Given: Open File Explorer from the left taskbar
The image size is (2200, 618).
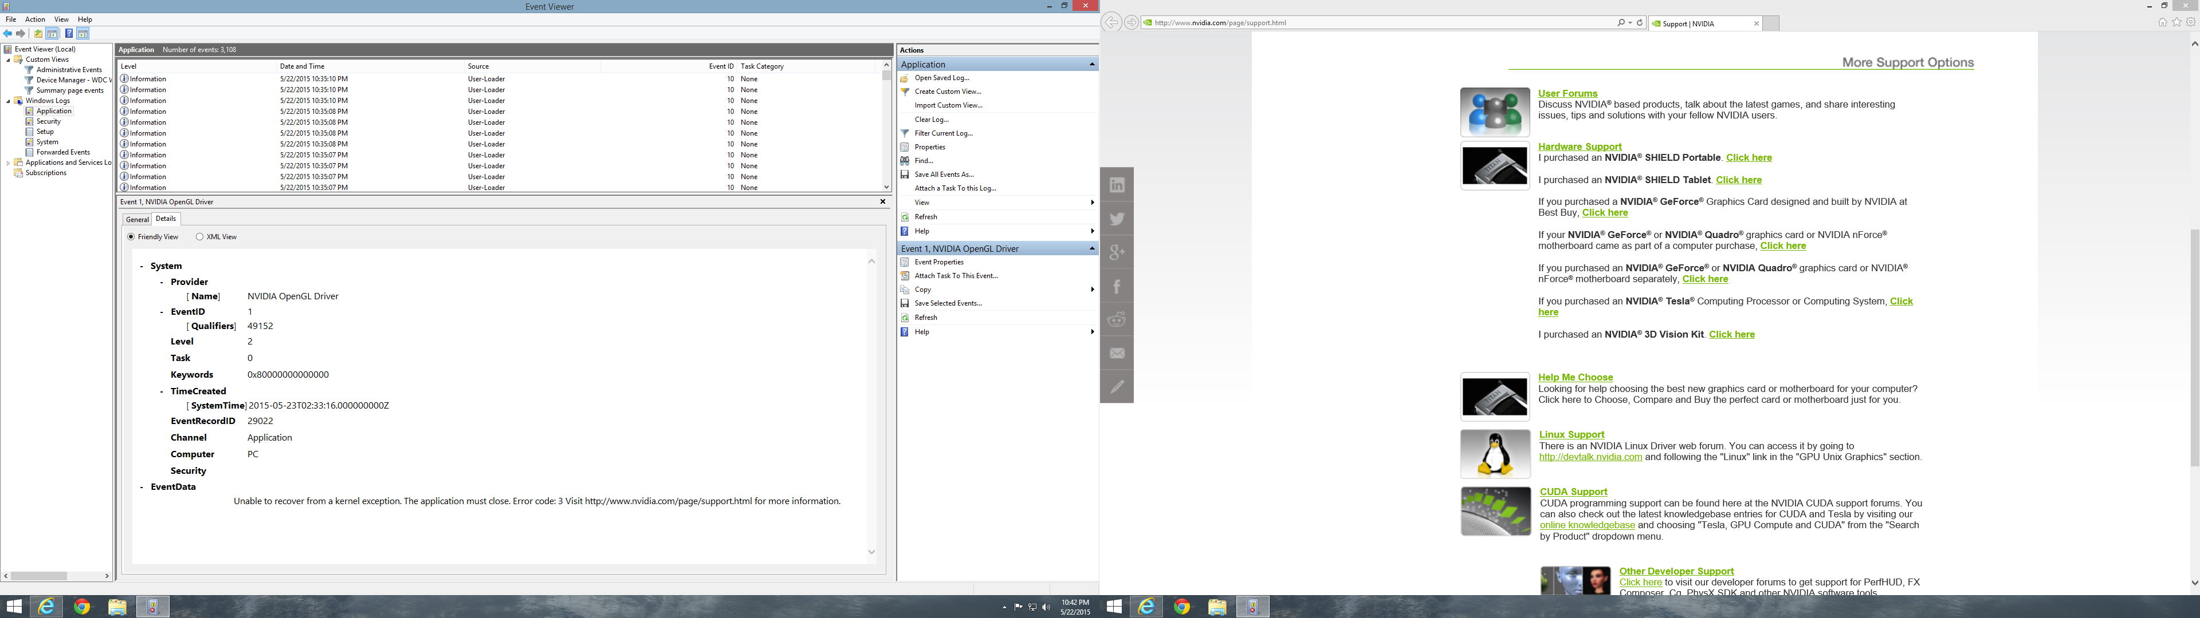Looking at the screenshot, I should pyautogui.click(x=117, y=607).
